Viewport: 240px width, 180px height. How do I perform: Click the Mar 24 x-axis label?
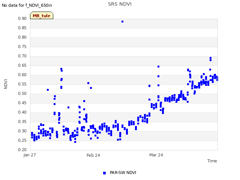pyautogui.click(x=156, y=155)
